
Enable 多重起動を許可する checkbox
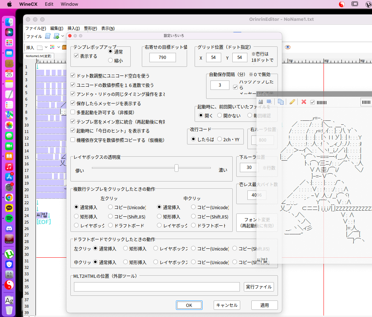coord(73,112)
